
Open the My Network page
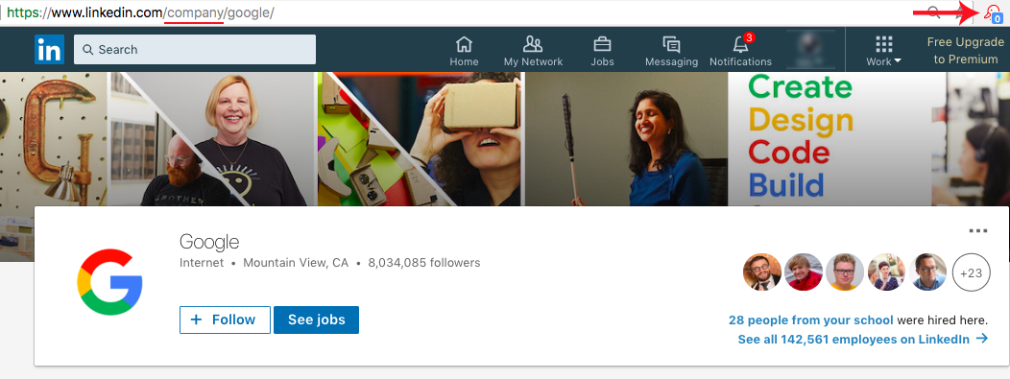(533, 52)
